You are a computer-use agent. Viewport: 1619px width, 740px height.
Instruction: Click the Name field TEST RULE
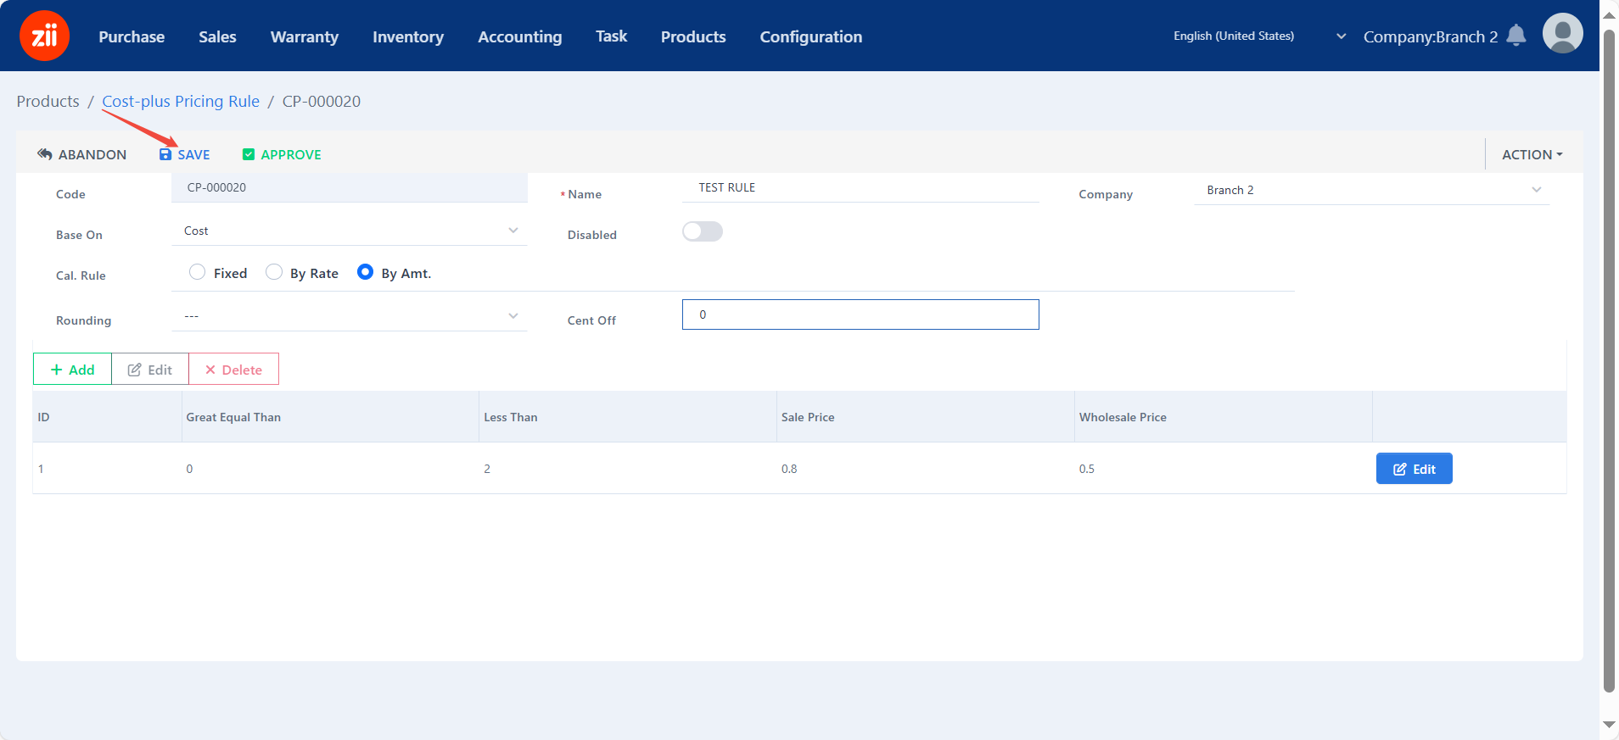(x=860, y=187)
